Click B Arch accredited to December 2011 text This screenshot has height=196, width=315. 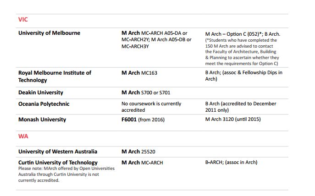[241, 107]
